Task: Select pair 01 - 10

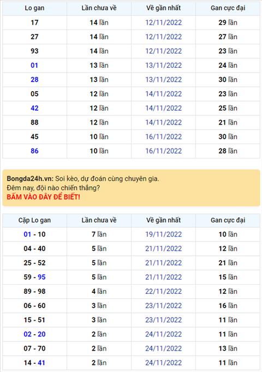Action: (34, 234)
